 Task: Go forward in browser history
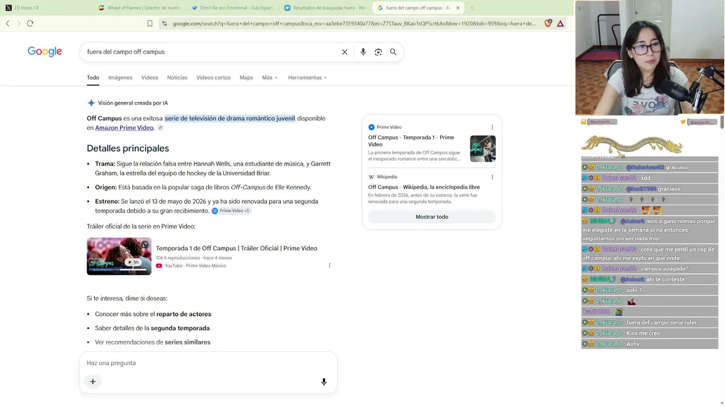[18, 23]
